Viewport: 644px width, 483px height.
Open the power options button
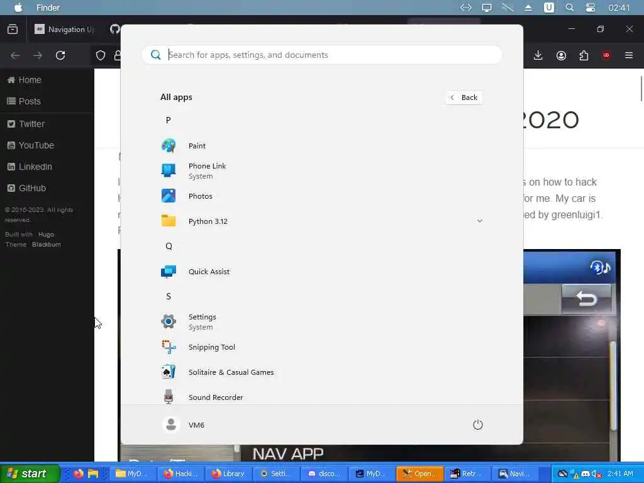(478, 425)
